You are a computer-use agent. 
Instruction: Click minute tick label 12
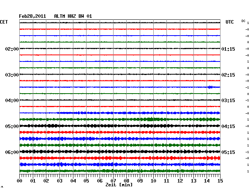click(x=180, y=181)
